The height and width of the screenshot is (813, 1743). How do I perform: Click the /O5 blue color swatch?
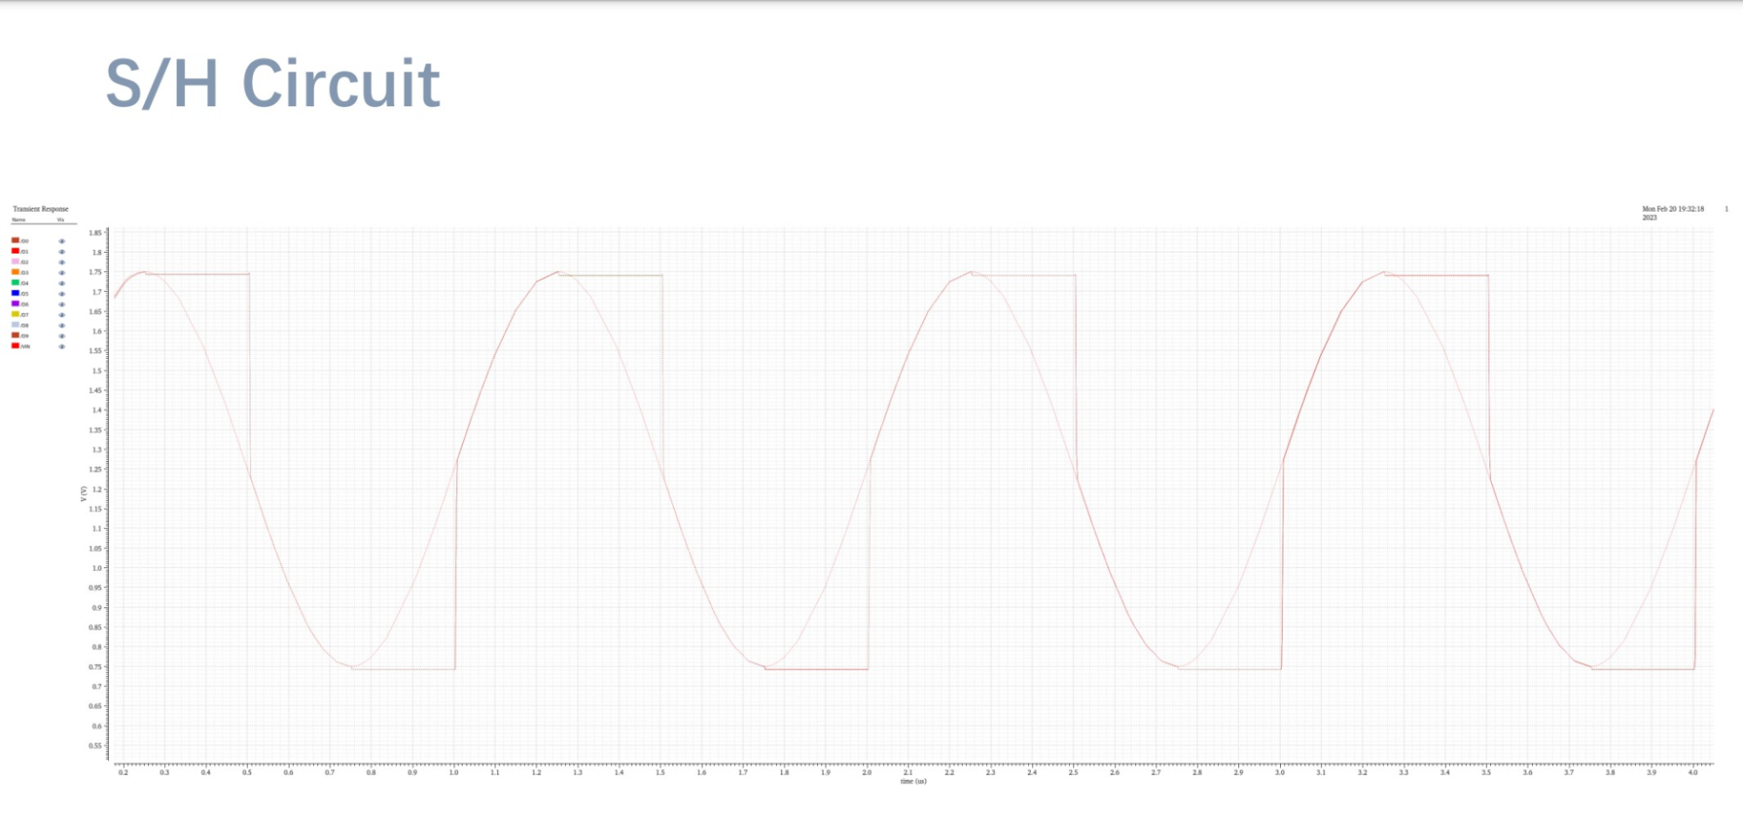point(15,293)
